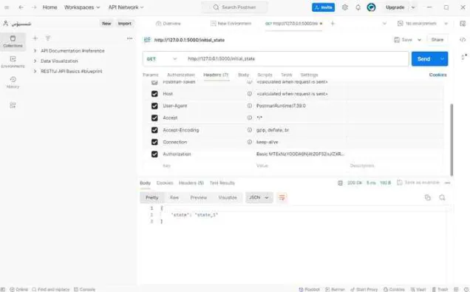470x292 pixels.
Task: Open the notifications bell icon
Action: (358, 7)
